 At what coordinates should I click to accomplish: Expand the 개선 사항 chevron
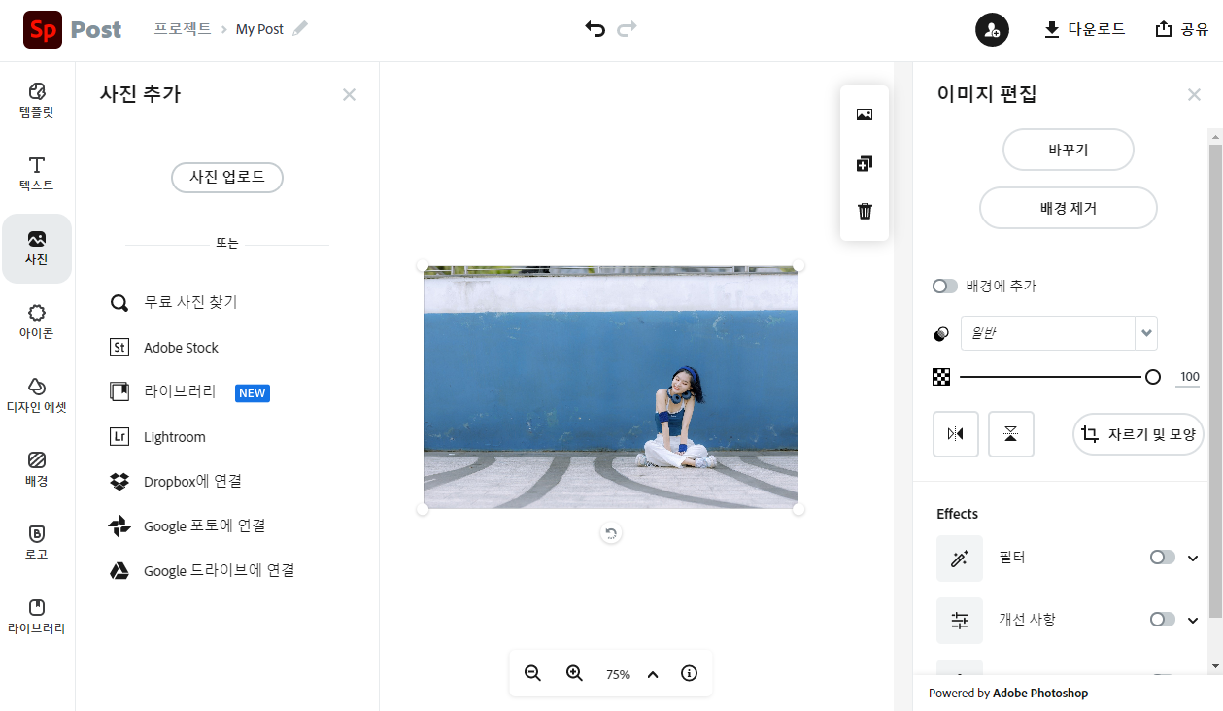pyautogui.click(x=1194, y=620)
